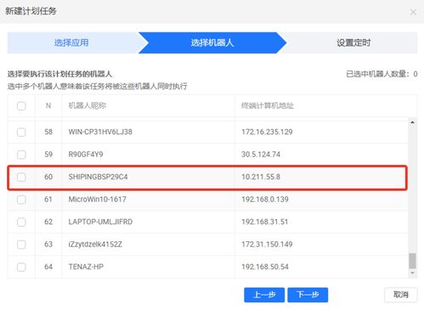This screenshot has height=310, width=424.
Task: Check the box for iZzytdzelk4152Z
Action: tap(21, 245)
